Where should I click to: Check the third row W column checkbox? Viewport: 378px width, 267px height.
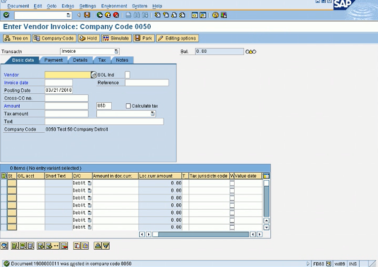point(232,198)
